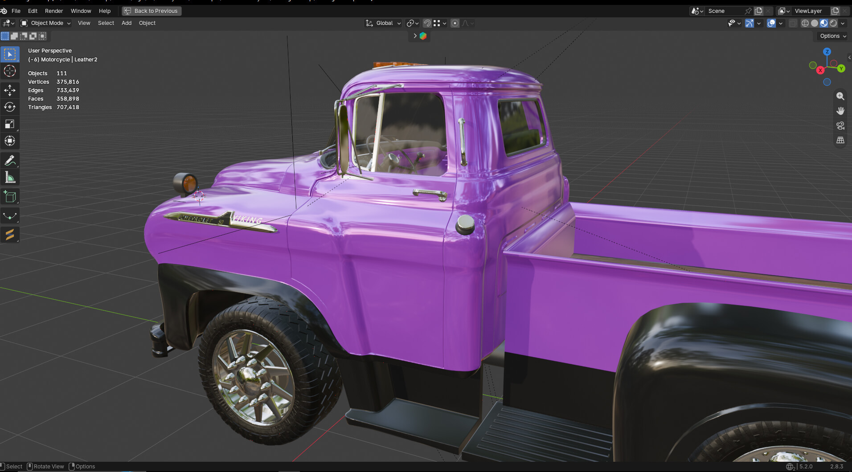852x472 pixels.
Task: Open the gizmo options dropdown arrow
Action: (x=758, y=23)
